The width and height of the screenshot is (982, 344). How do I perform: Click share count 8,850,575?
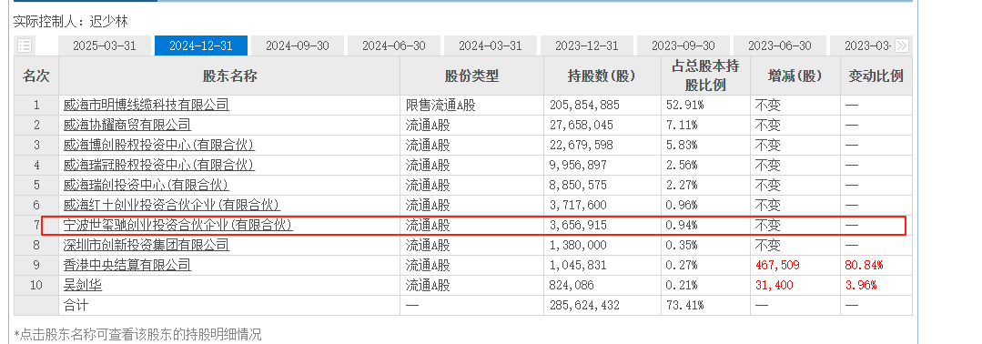pyautogui.click(x=578, y=186)
